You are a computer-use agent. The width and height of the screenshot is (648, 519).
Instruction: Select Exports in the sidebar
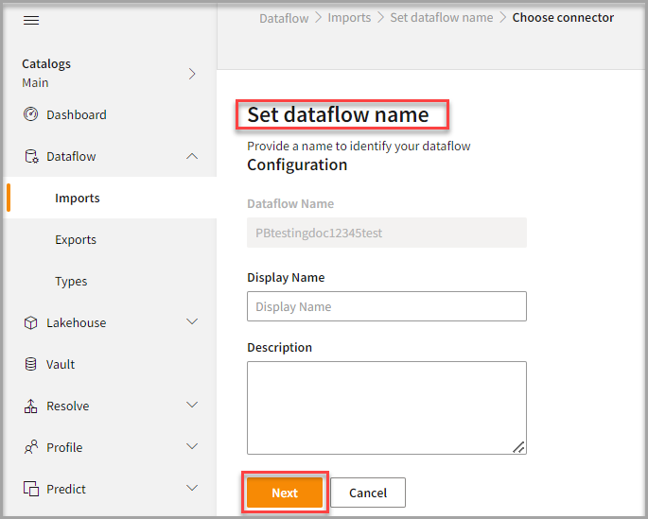(76, 240)
